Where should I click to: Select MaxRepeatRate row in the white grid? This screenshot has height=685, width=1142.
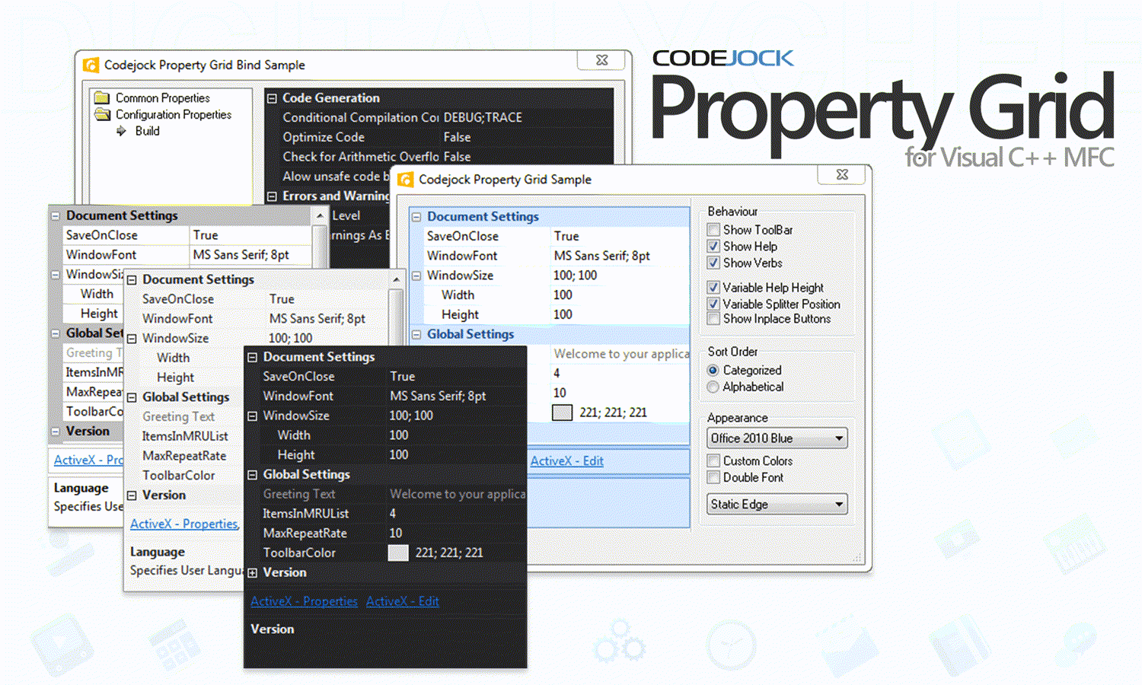click(x=183, y=456)
